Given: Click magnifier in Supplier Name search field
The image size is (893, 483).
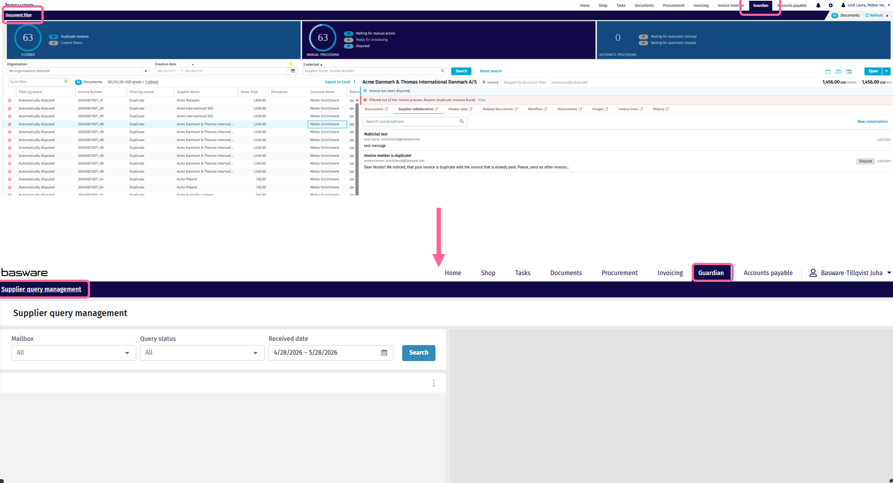Looking at the screenshot, I should pos(442,71).
